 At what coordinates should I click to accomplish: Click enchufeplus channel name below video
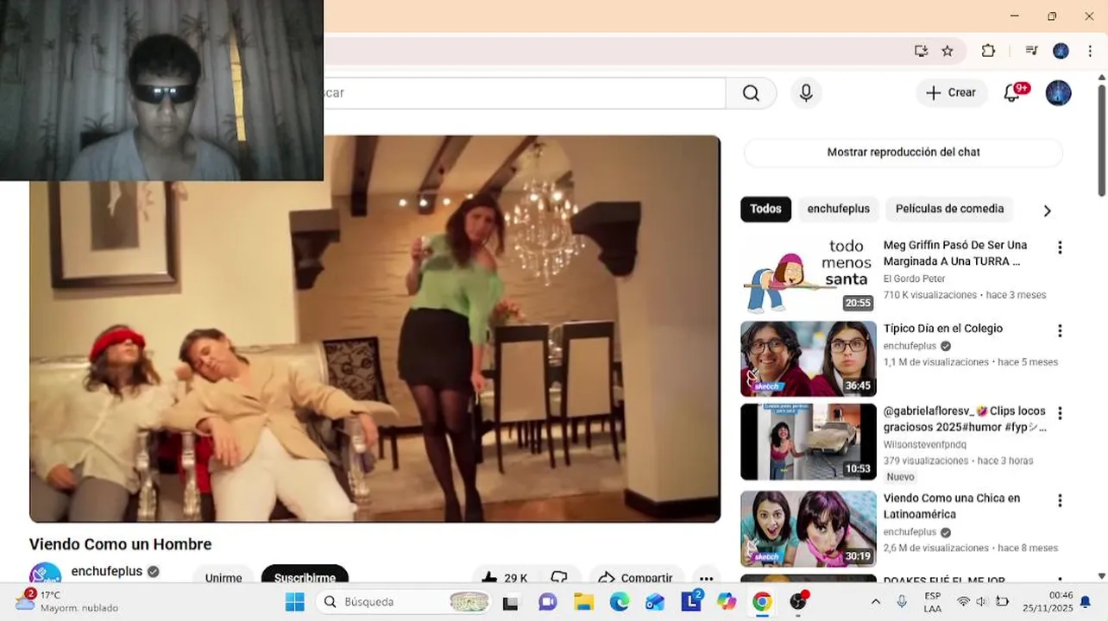coord(107,571)
